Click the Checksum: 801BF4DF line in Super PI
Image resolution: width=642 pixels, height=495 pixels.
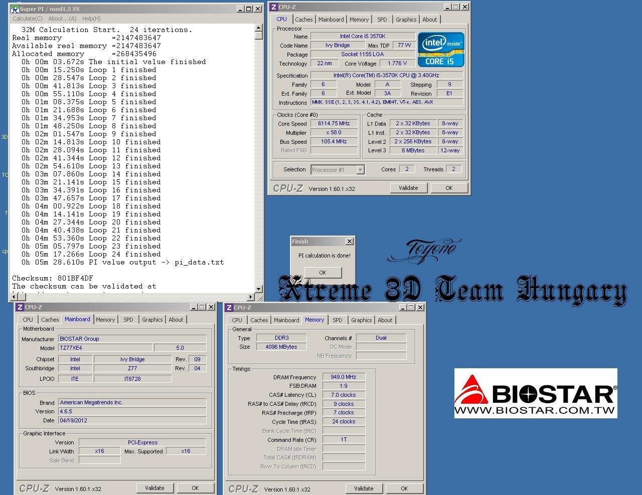click(53, 278)
